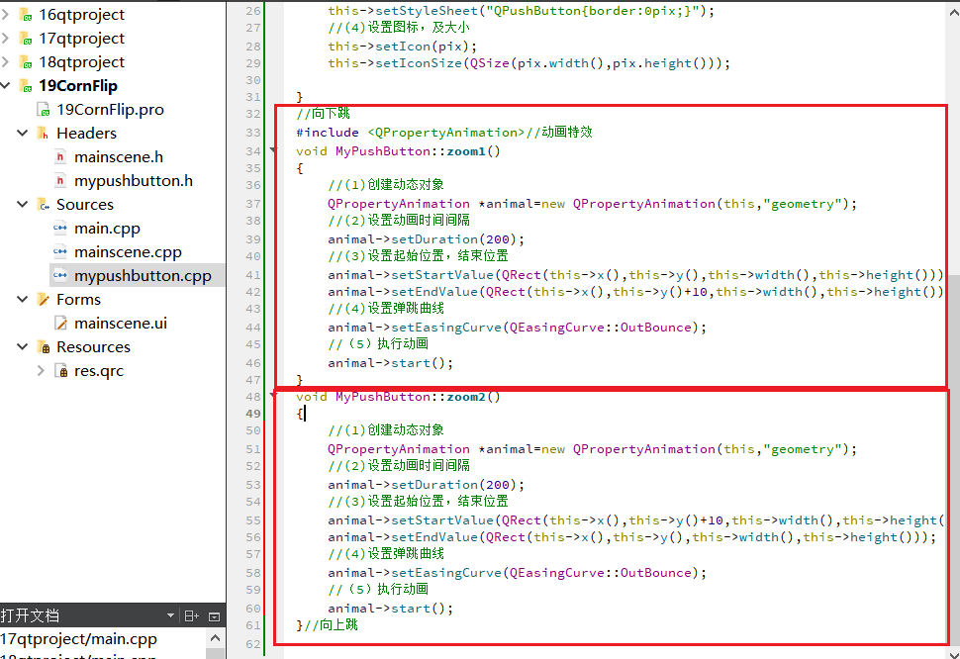Image resolution: width=960 pixels, height=659 pixels.
Task: Click the mainscene.ui form icon
Action: [x=60, y=324]
